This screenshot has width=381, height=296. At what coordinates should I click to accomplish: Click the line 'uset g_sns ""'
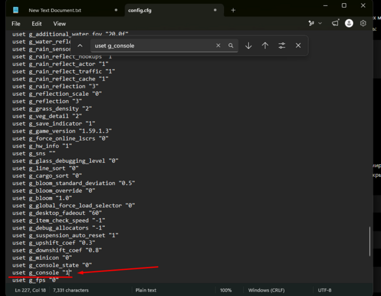point(34,153)
